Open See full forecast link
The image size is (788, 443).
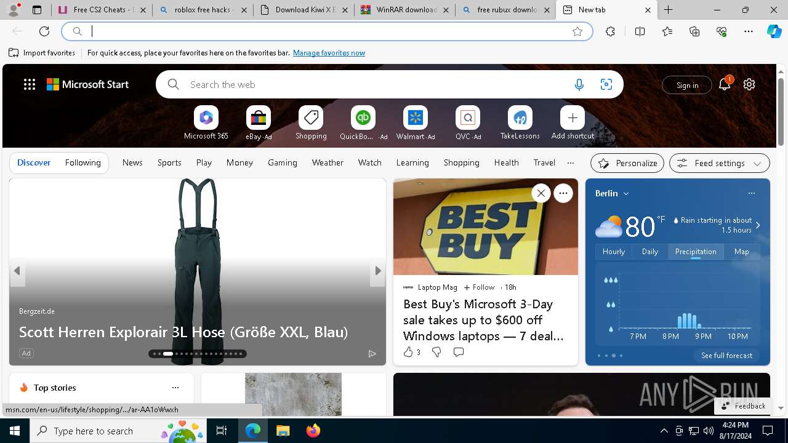coord(726,355)
